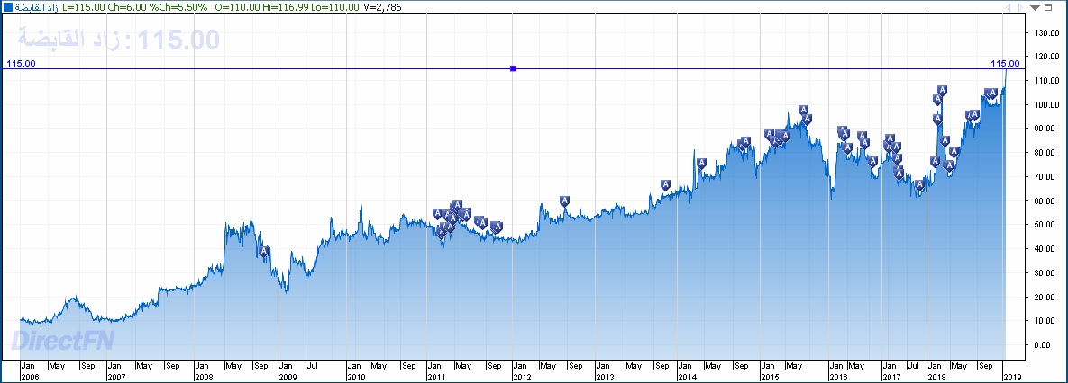Click the mid-2017 announcement marker at the price trough
Image resolution: width=1068 pixels, height=383 pixels.
[x=919, y=185]
